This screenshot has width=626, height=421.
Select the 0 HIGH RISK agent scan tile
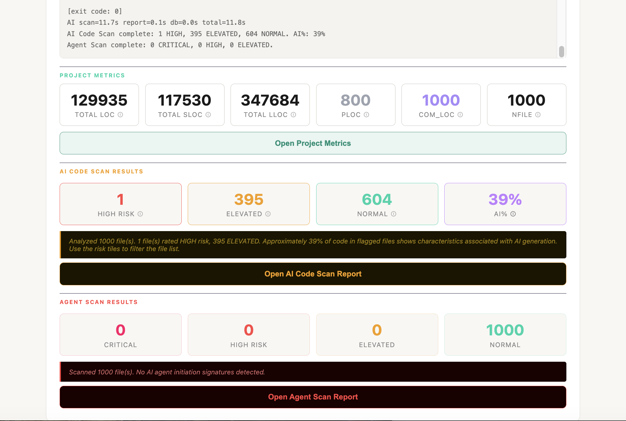[249, 334]
